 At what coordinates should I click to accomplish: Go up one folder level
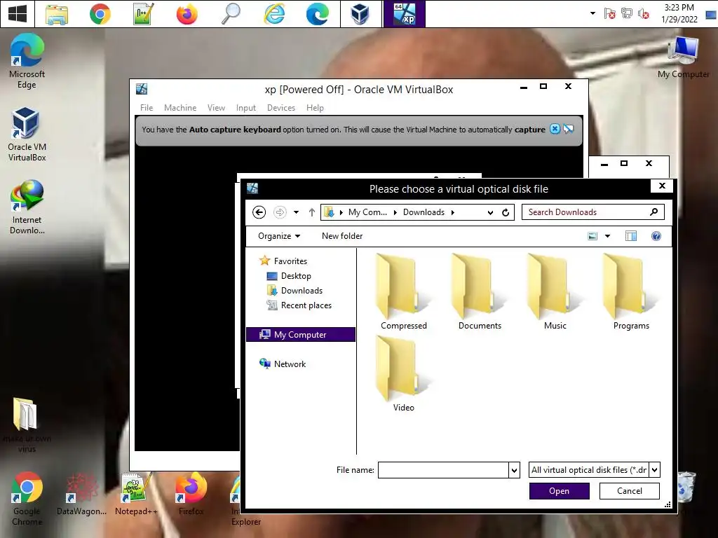pyautogui.click(x=312, y=212)
